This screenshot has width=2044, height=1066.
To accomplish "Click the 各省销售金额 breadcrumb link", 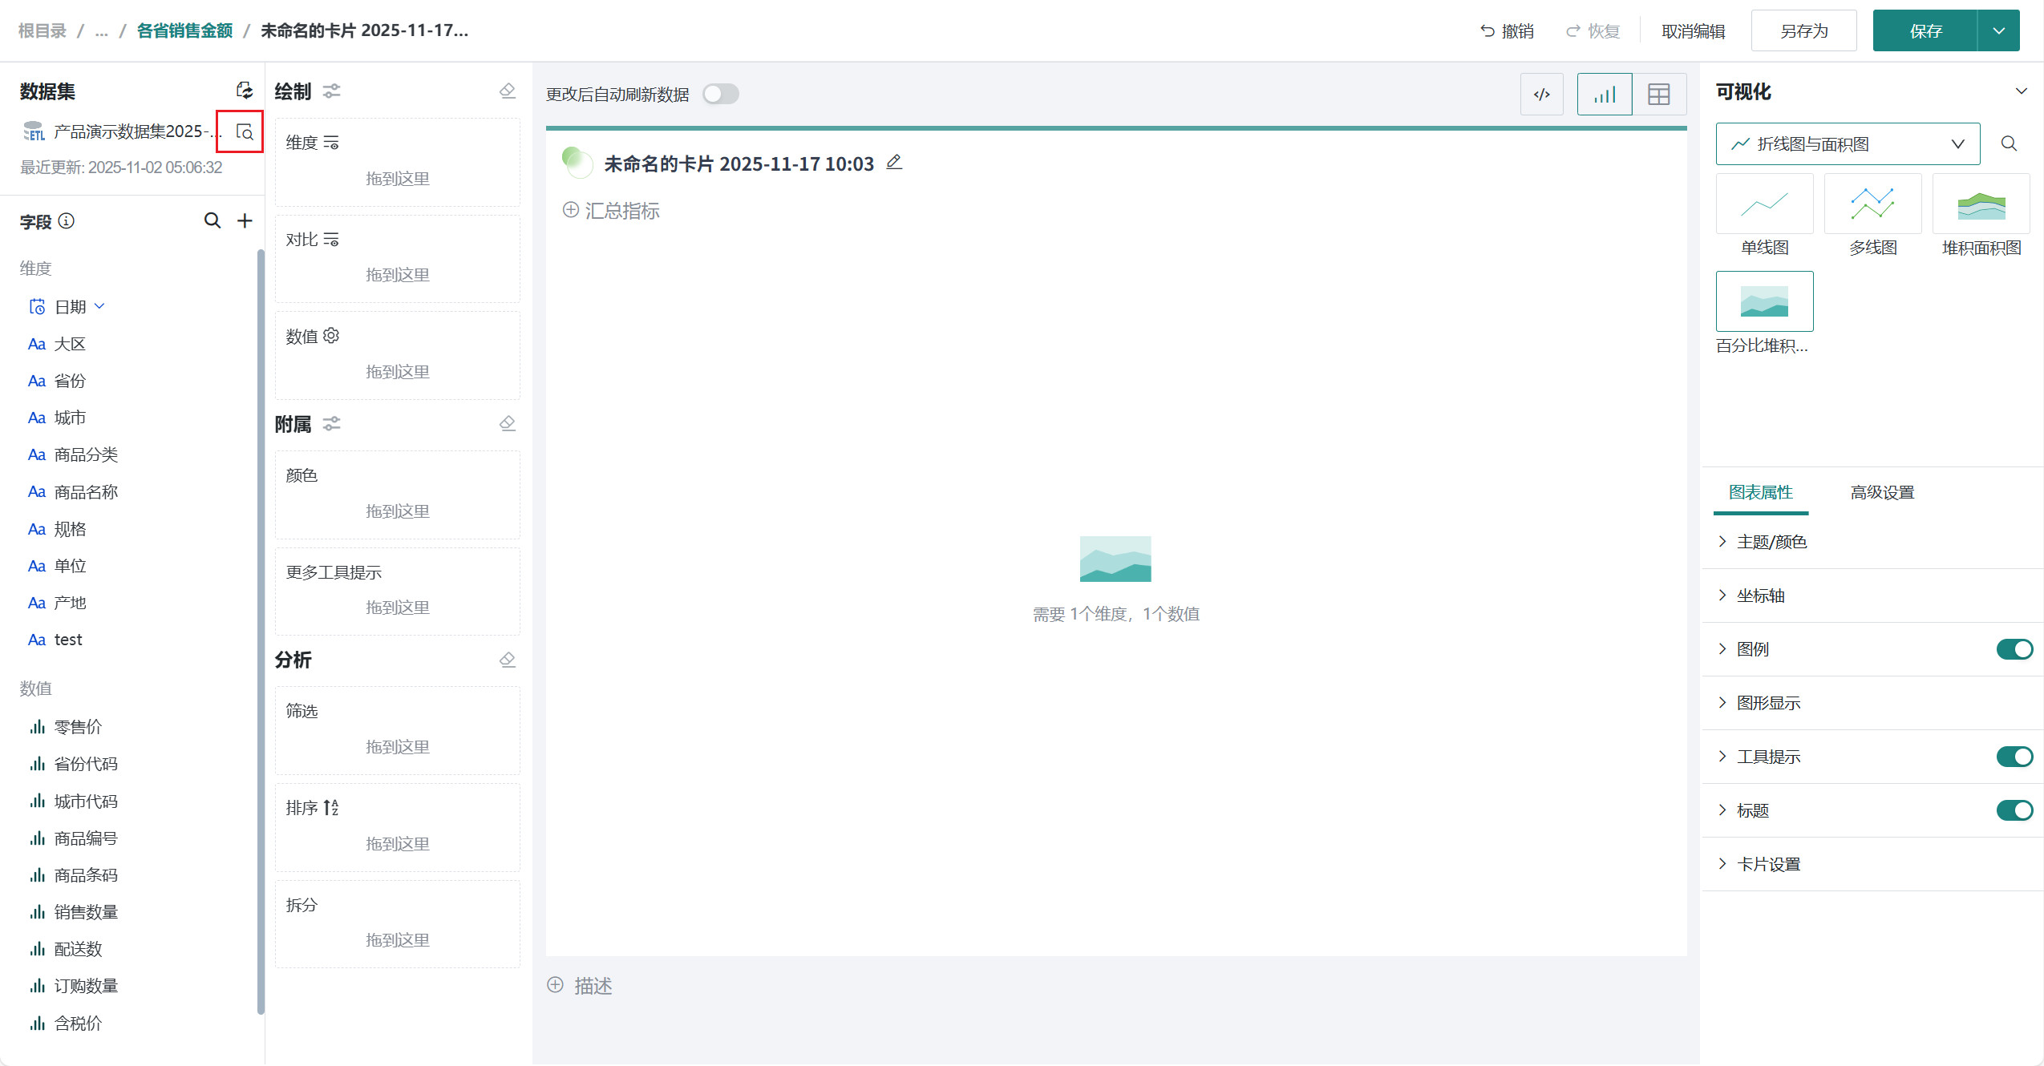I will click(x=184, y=30).
